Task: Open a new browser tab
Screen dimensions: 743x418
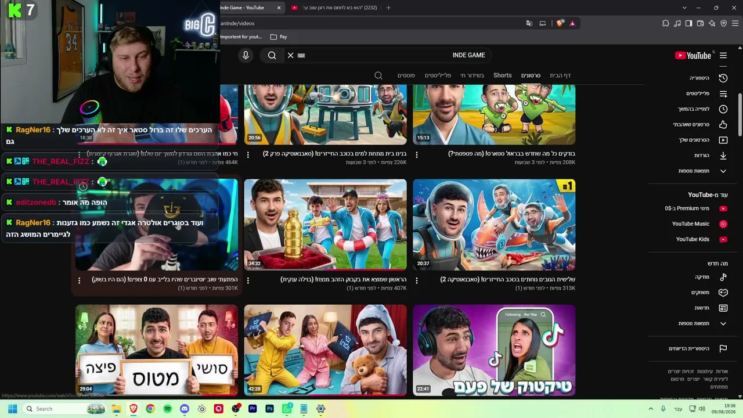Action: point(388,8)
